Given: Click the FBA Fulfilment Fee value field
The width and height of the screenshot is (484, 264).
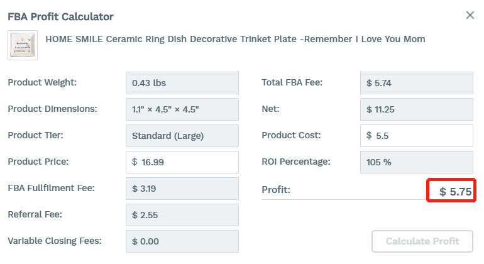Looking at the screenshot, I should tap(182, 189).
